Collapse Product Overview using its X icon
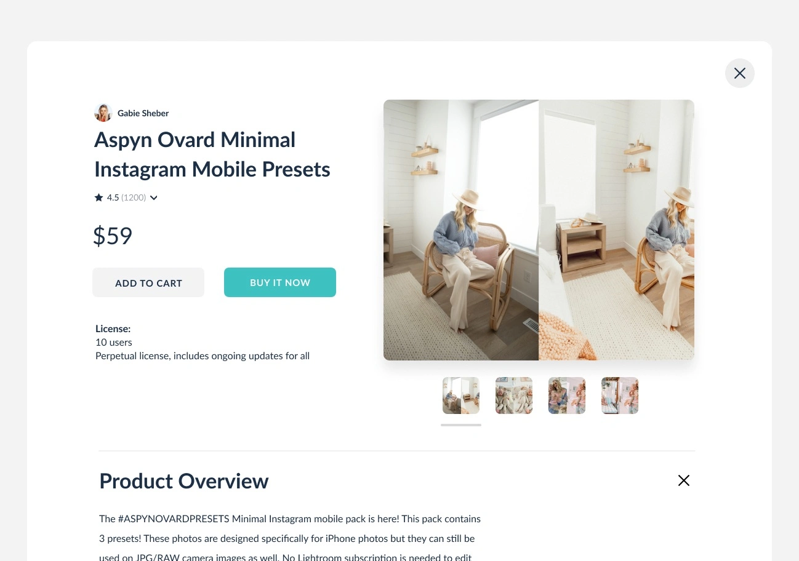The image size is (799, 561). click(683, 480)
